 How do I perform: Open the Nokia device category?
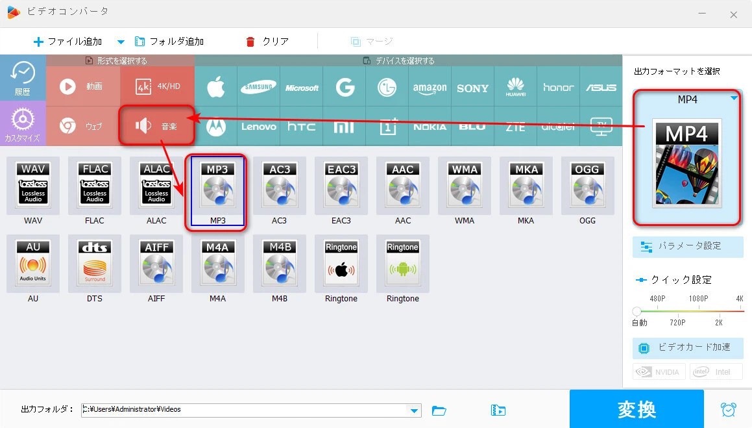click(x=430, y=127)
